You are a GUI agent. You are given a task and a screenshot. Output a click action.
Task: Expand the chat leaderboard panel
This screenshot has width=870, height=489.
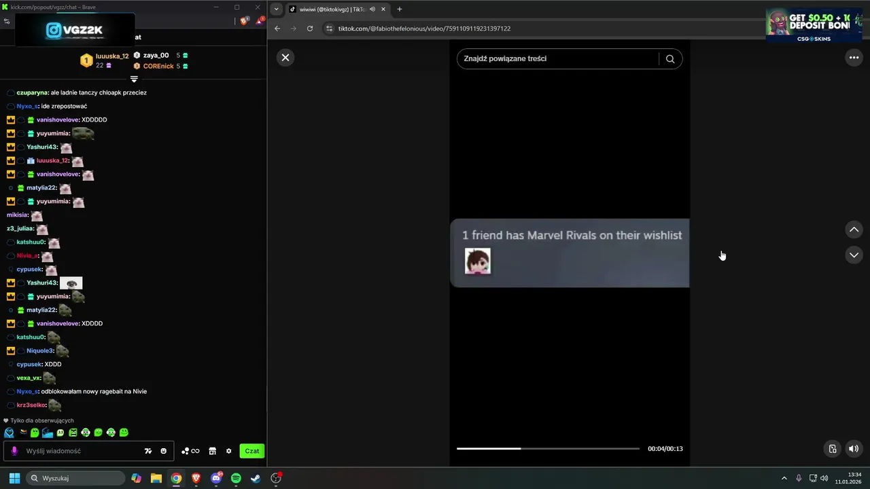coord(134,79)
